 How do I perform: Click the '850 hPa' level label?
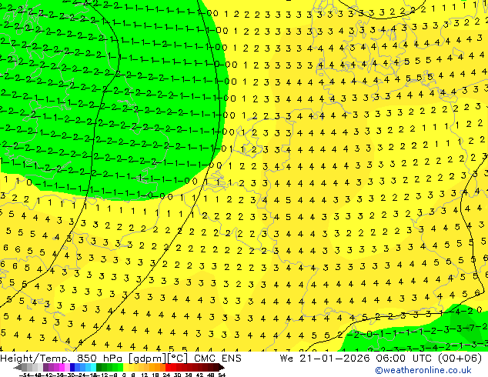[x=101, y=359]
